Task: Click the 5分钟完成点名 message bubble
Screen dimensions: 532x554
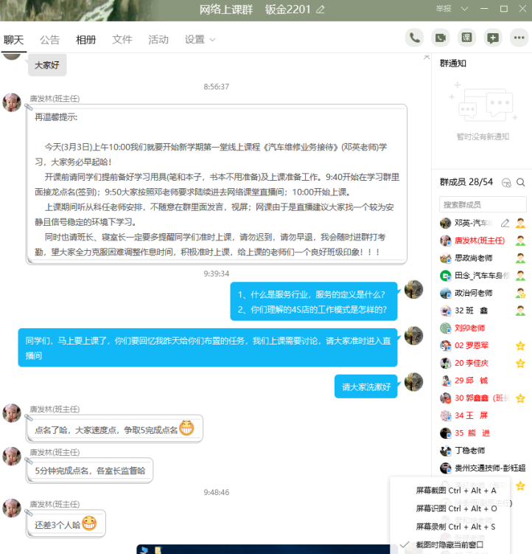Action: coord(90,471)
